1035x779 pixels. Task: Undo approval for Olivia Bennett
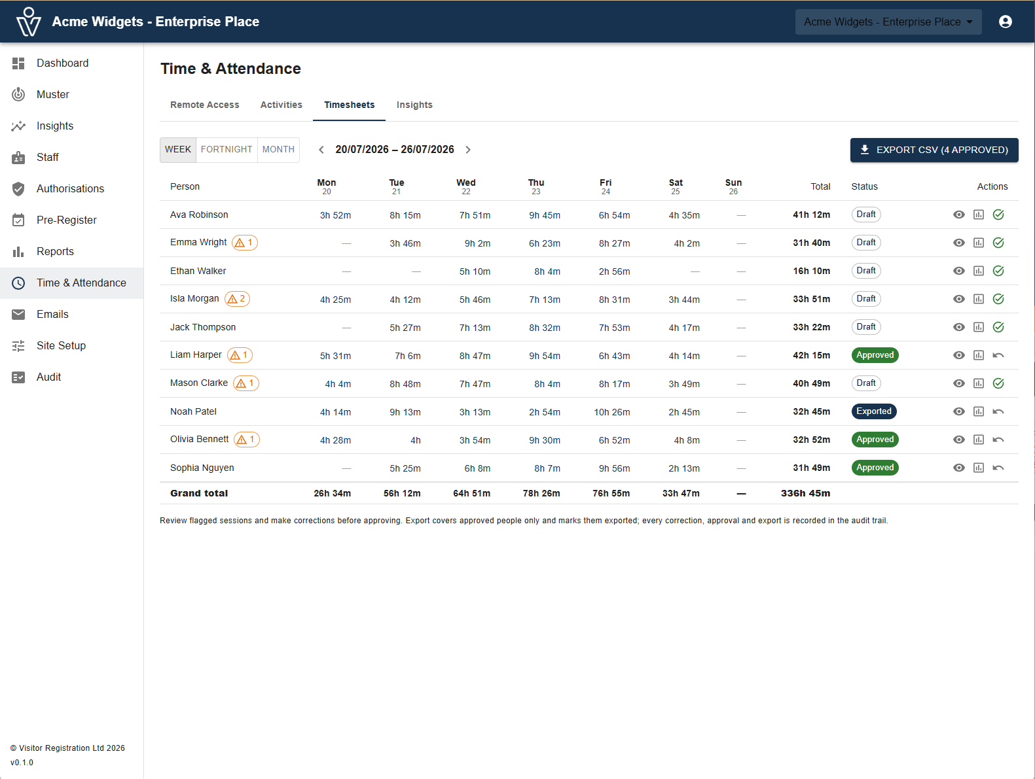998,440
